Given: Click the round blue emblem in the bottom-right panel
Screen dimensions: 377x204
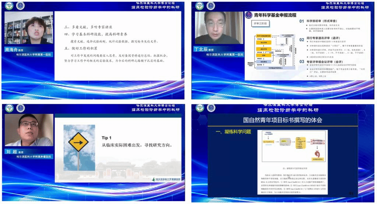Looking at the screenshot, I should [x=211, y=108].
